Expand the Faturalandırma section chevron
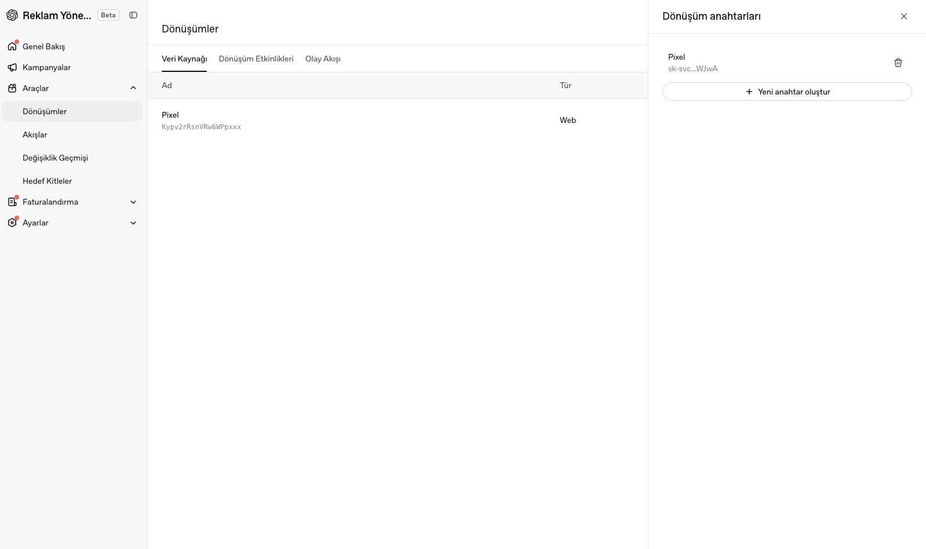 (x=133, y=202)
